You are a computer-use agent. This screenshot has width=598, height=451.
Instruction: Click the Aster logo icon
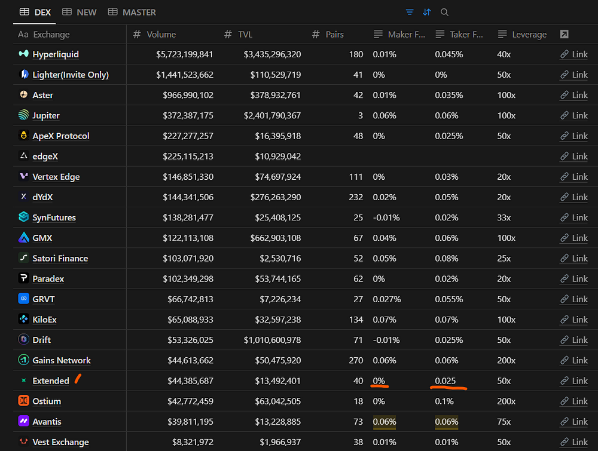pyautogui.click(x=24, y=94)
